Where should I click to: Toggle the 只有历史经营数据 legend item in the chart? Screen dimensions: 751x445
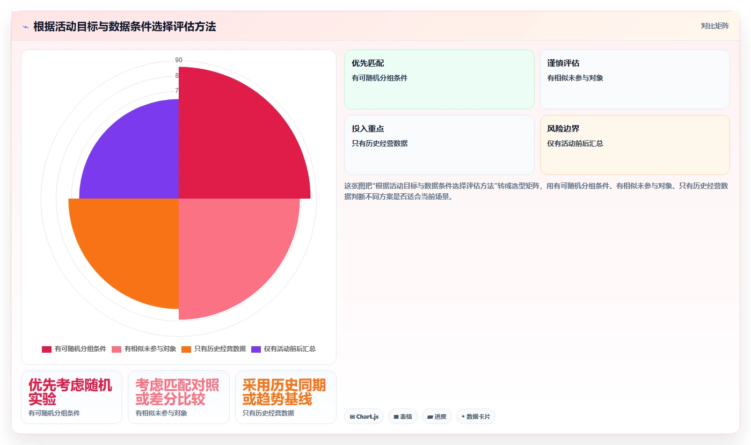coord(214,349)
